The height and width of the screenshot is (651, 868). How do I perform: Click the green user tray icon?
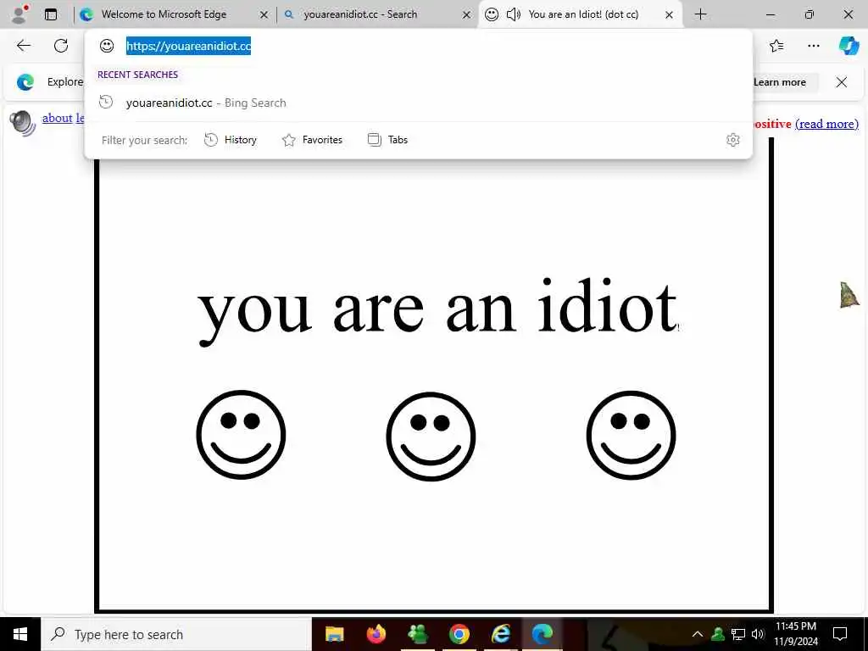[718, 634]
